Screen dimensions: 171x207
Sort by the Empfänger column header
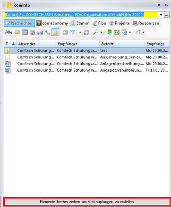78,44
